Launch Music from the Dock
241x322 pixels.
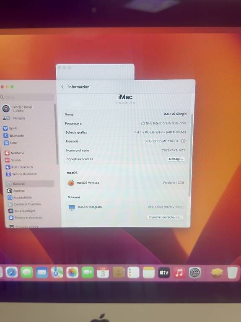tap(179, 273)
